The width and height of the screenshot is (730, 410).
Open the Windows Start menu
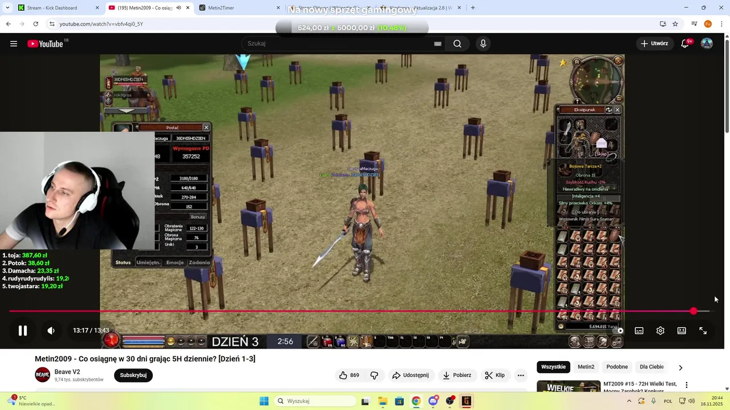pyautogui.click(x=264, y=401)
